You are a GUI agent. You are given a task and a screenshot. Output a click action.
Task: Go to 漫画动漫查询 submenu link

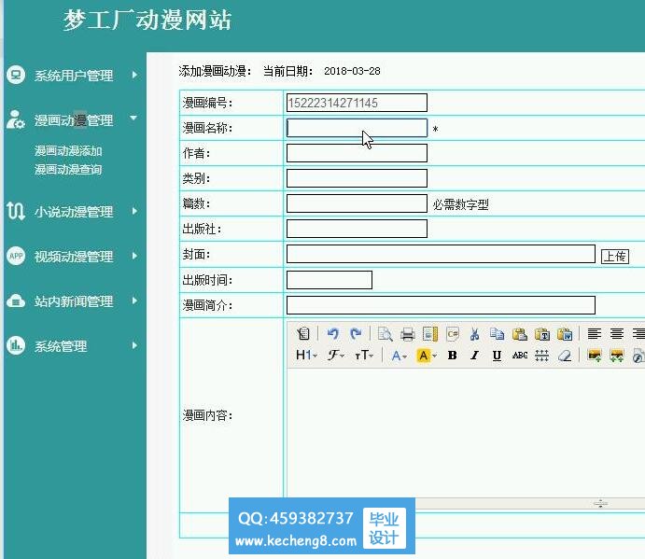pyautogui.click(x=68, y=169)
